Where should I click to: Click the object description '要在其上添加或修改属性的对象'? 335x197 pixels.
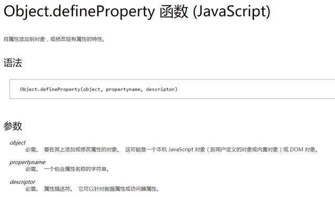click(82, 149)
